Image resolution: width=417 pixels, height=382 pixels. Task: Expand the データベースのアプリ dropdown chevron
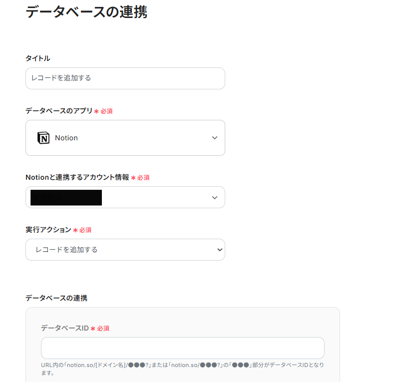pyautogui.click(x=215, y=138)
